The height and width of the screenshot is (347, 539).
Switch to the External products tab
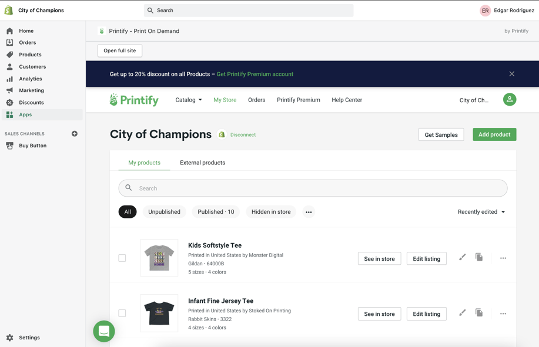[202, 163]
